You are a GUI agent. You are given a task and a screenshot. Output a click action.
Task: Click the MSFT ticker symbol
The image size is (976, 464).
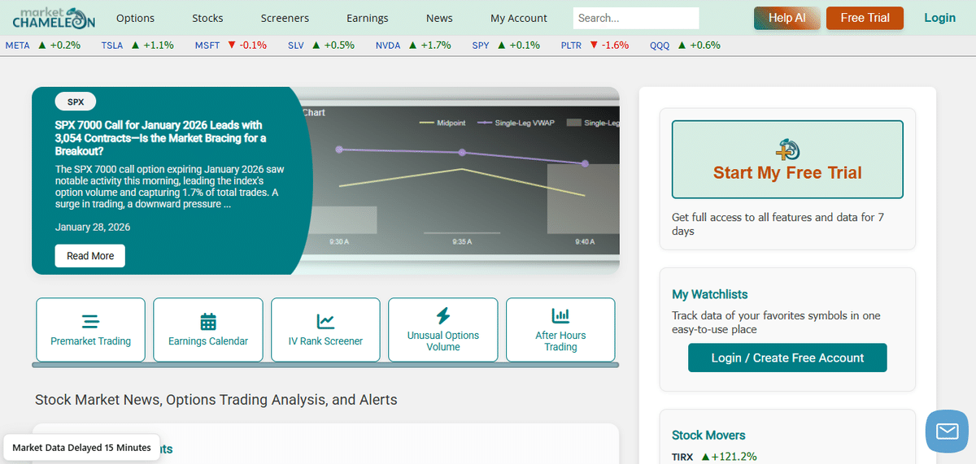click(207, 46)
